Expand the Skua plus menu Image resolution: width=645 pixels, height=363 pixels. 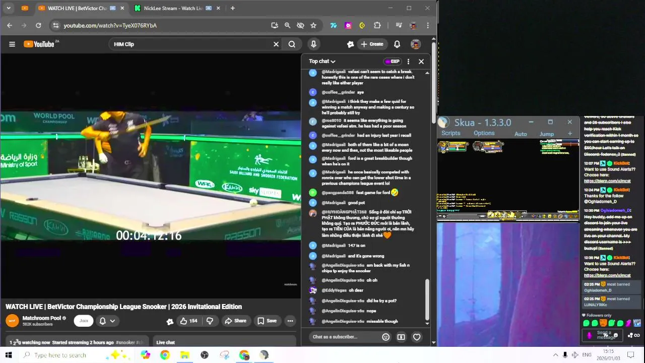[570, 134]
